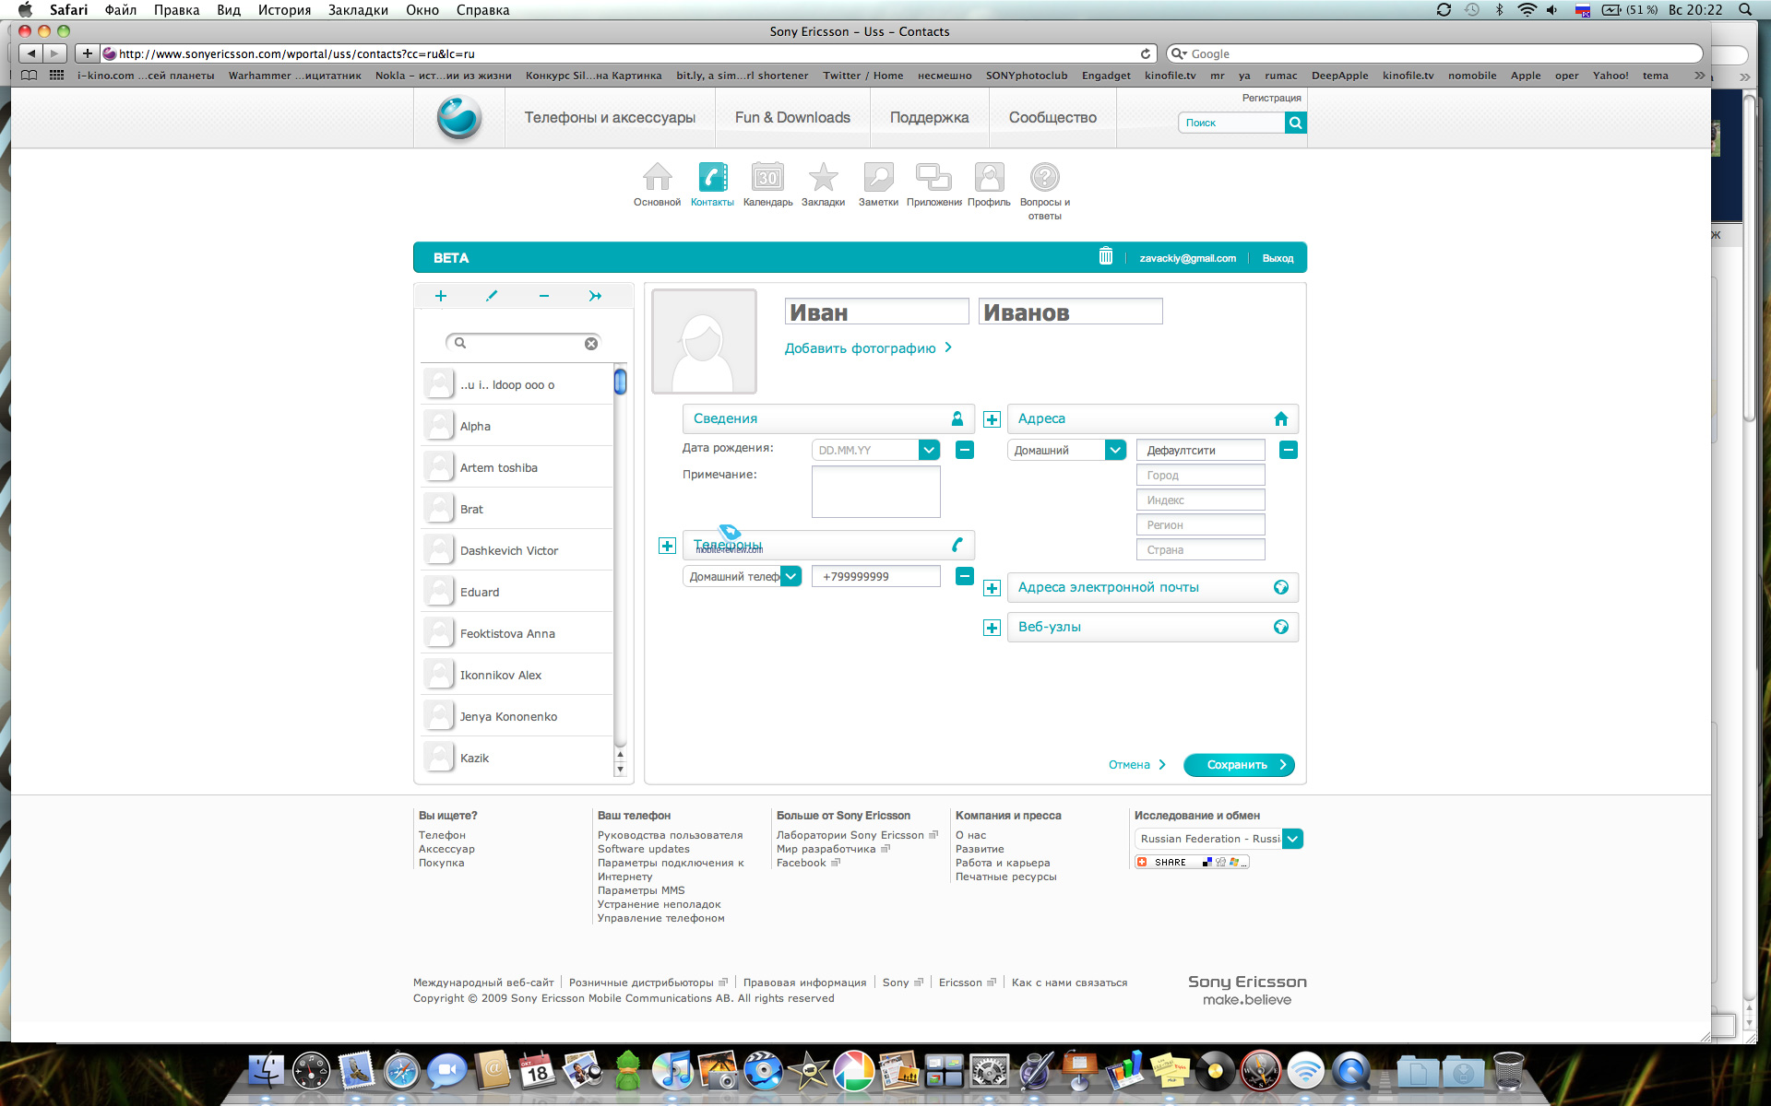Clear the contact search field

pos(591,343)
